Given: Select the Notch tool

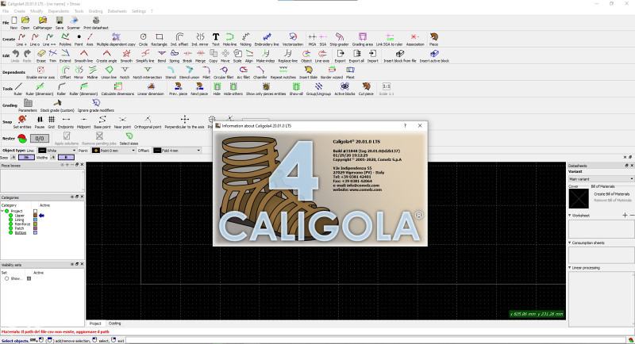Looking at the screenshot, I should point(125,72).
